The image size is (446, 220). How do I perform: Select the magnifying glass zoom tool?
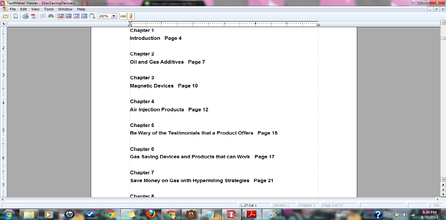(x=92, y=16)
